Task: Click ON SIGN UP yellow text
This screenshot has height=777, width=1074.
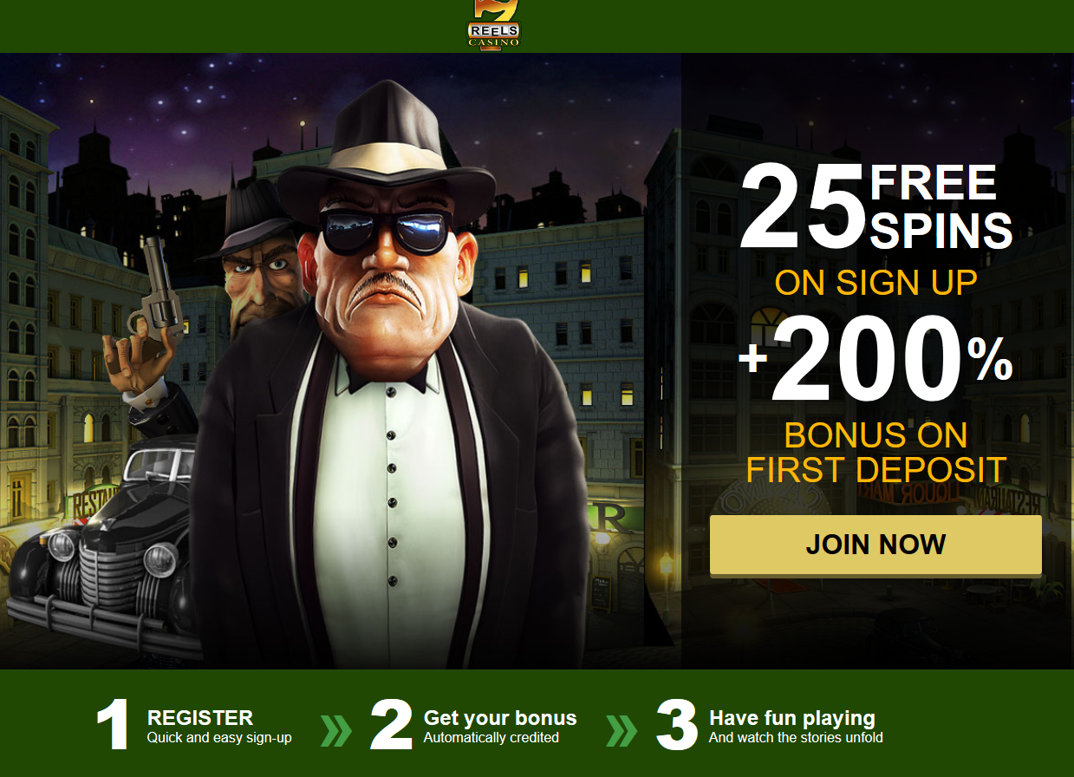Action: coord(875,283)
